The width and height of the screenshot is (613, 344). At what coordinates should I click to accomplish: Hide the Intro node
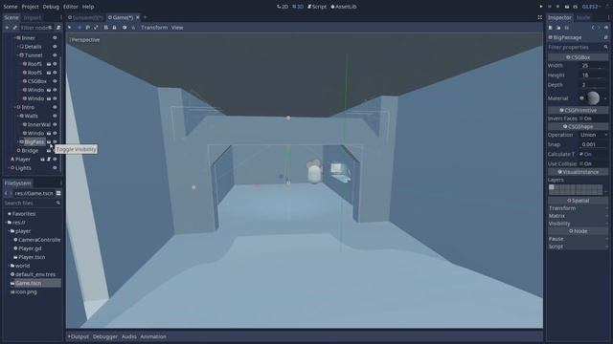(x=55, y=107)
